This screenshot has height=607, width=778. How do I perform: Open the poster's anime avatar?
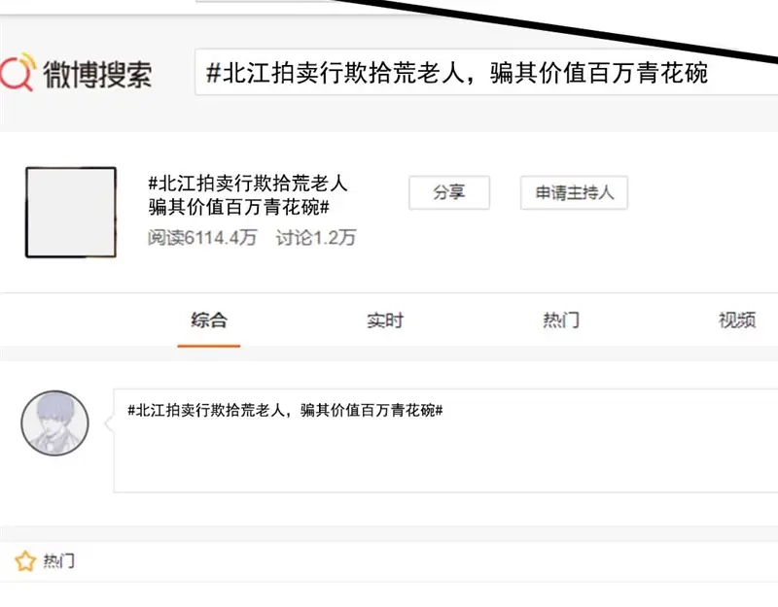[x=55, y=423]
